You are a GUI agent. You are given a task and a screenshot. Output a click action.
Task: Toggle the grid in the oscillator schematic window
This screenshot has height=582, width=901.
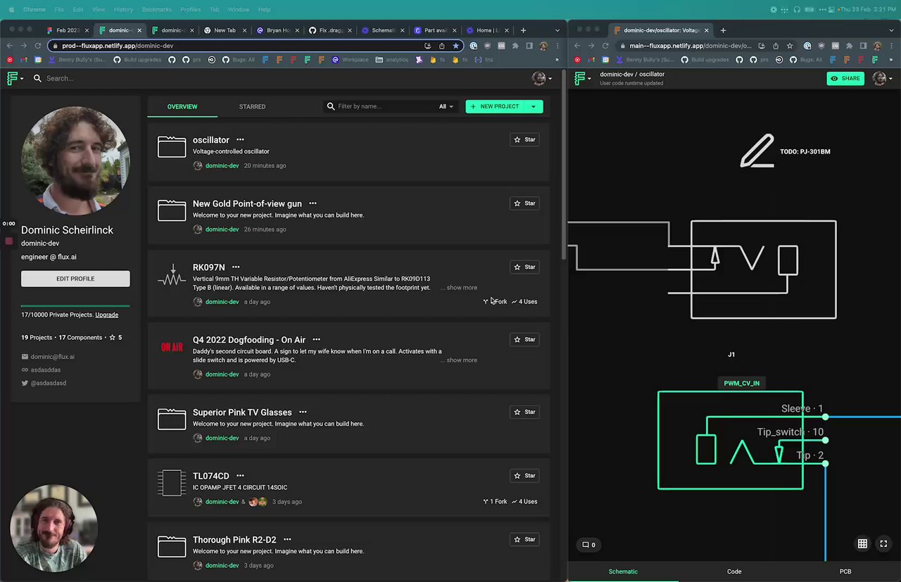[862, 544]
